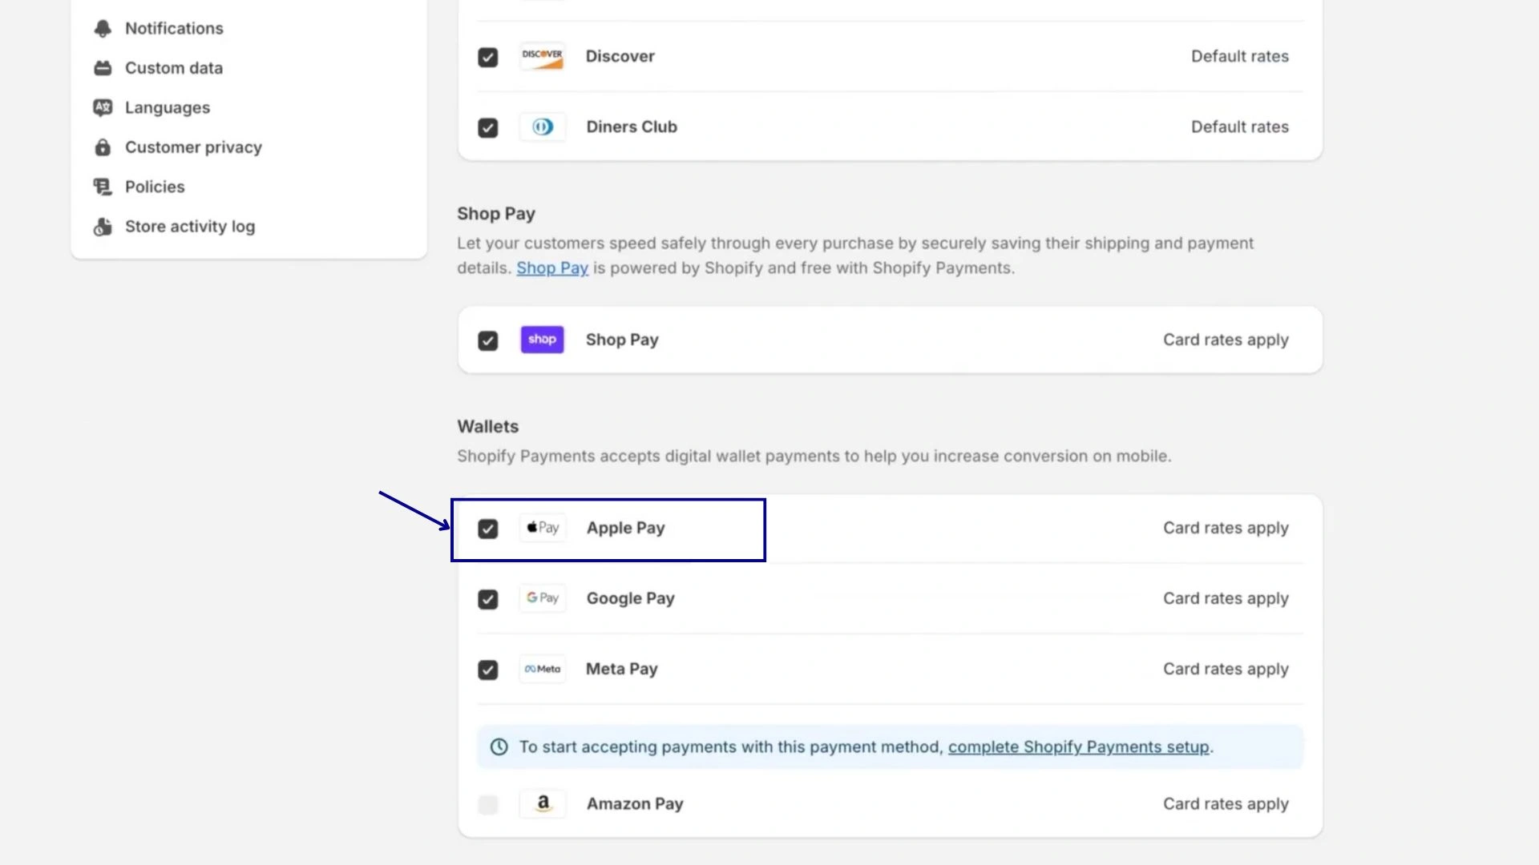Click the Wallets section heading
The image size is (1539, 865).
coord(488,427)
